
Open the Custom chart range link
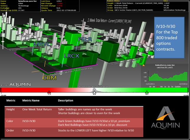(178, 87)
